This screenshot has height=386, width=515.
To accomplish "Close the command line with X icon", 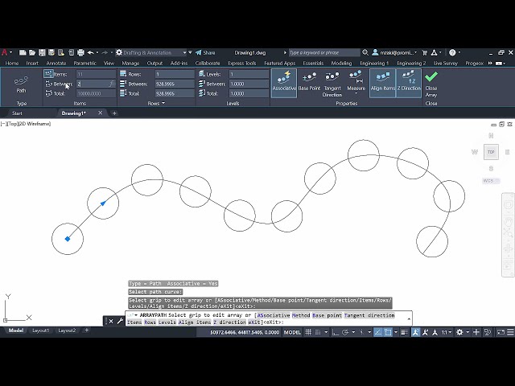I will (111, 321).
